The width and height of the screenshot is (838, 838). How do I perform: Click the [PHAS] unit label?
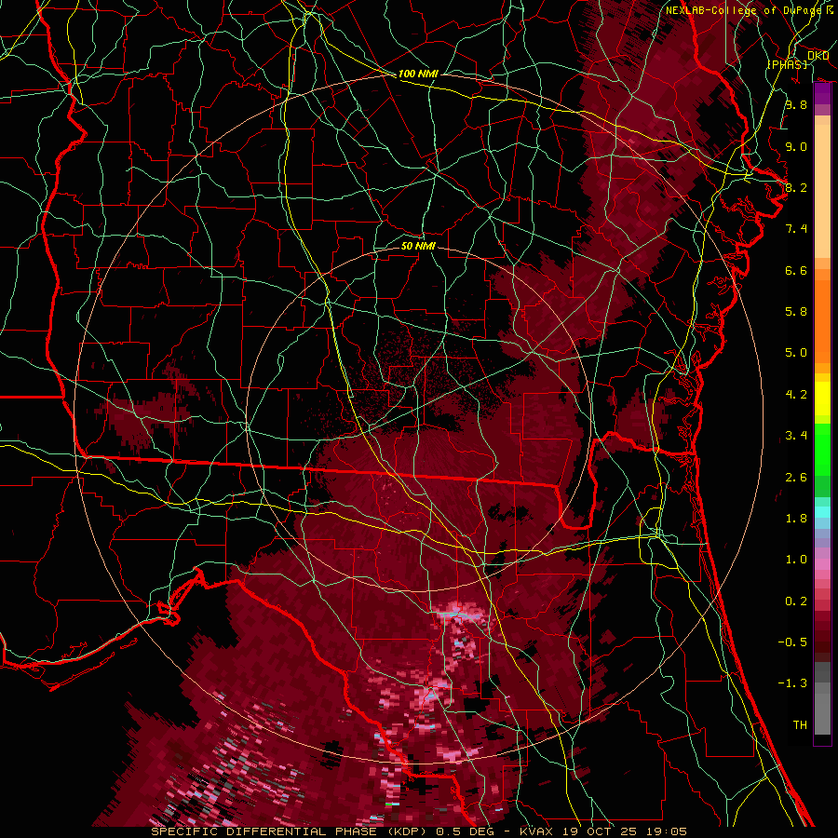787,64
